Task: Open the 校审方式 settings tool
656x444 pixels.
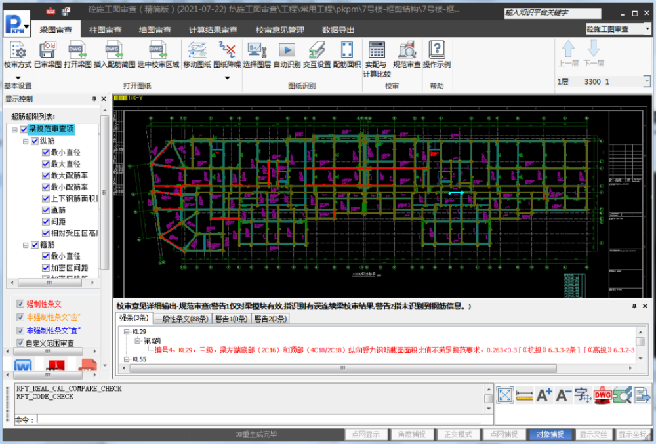Action: 18,54
